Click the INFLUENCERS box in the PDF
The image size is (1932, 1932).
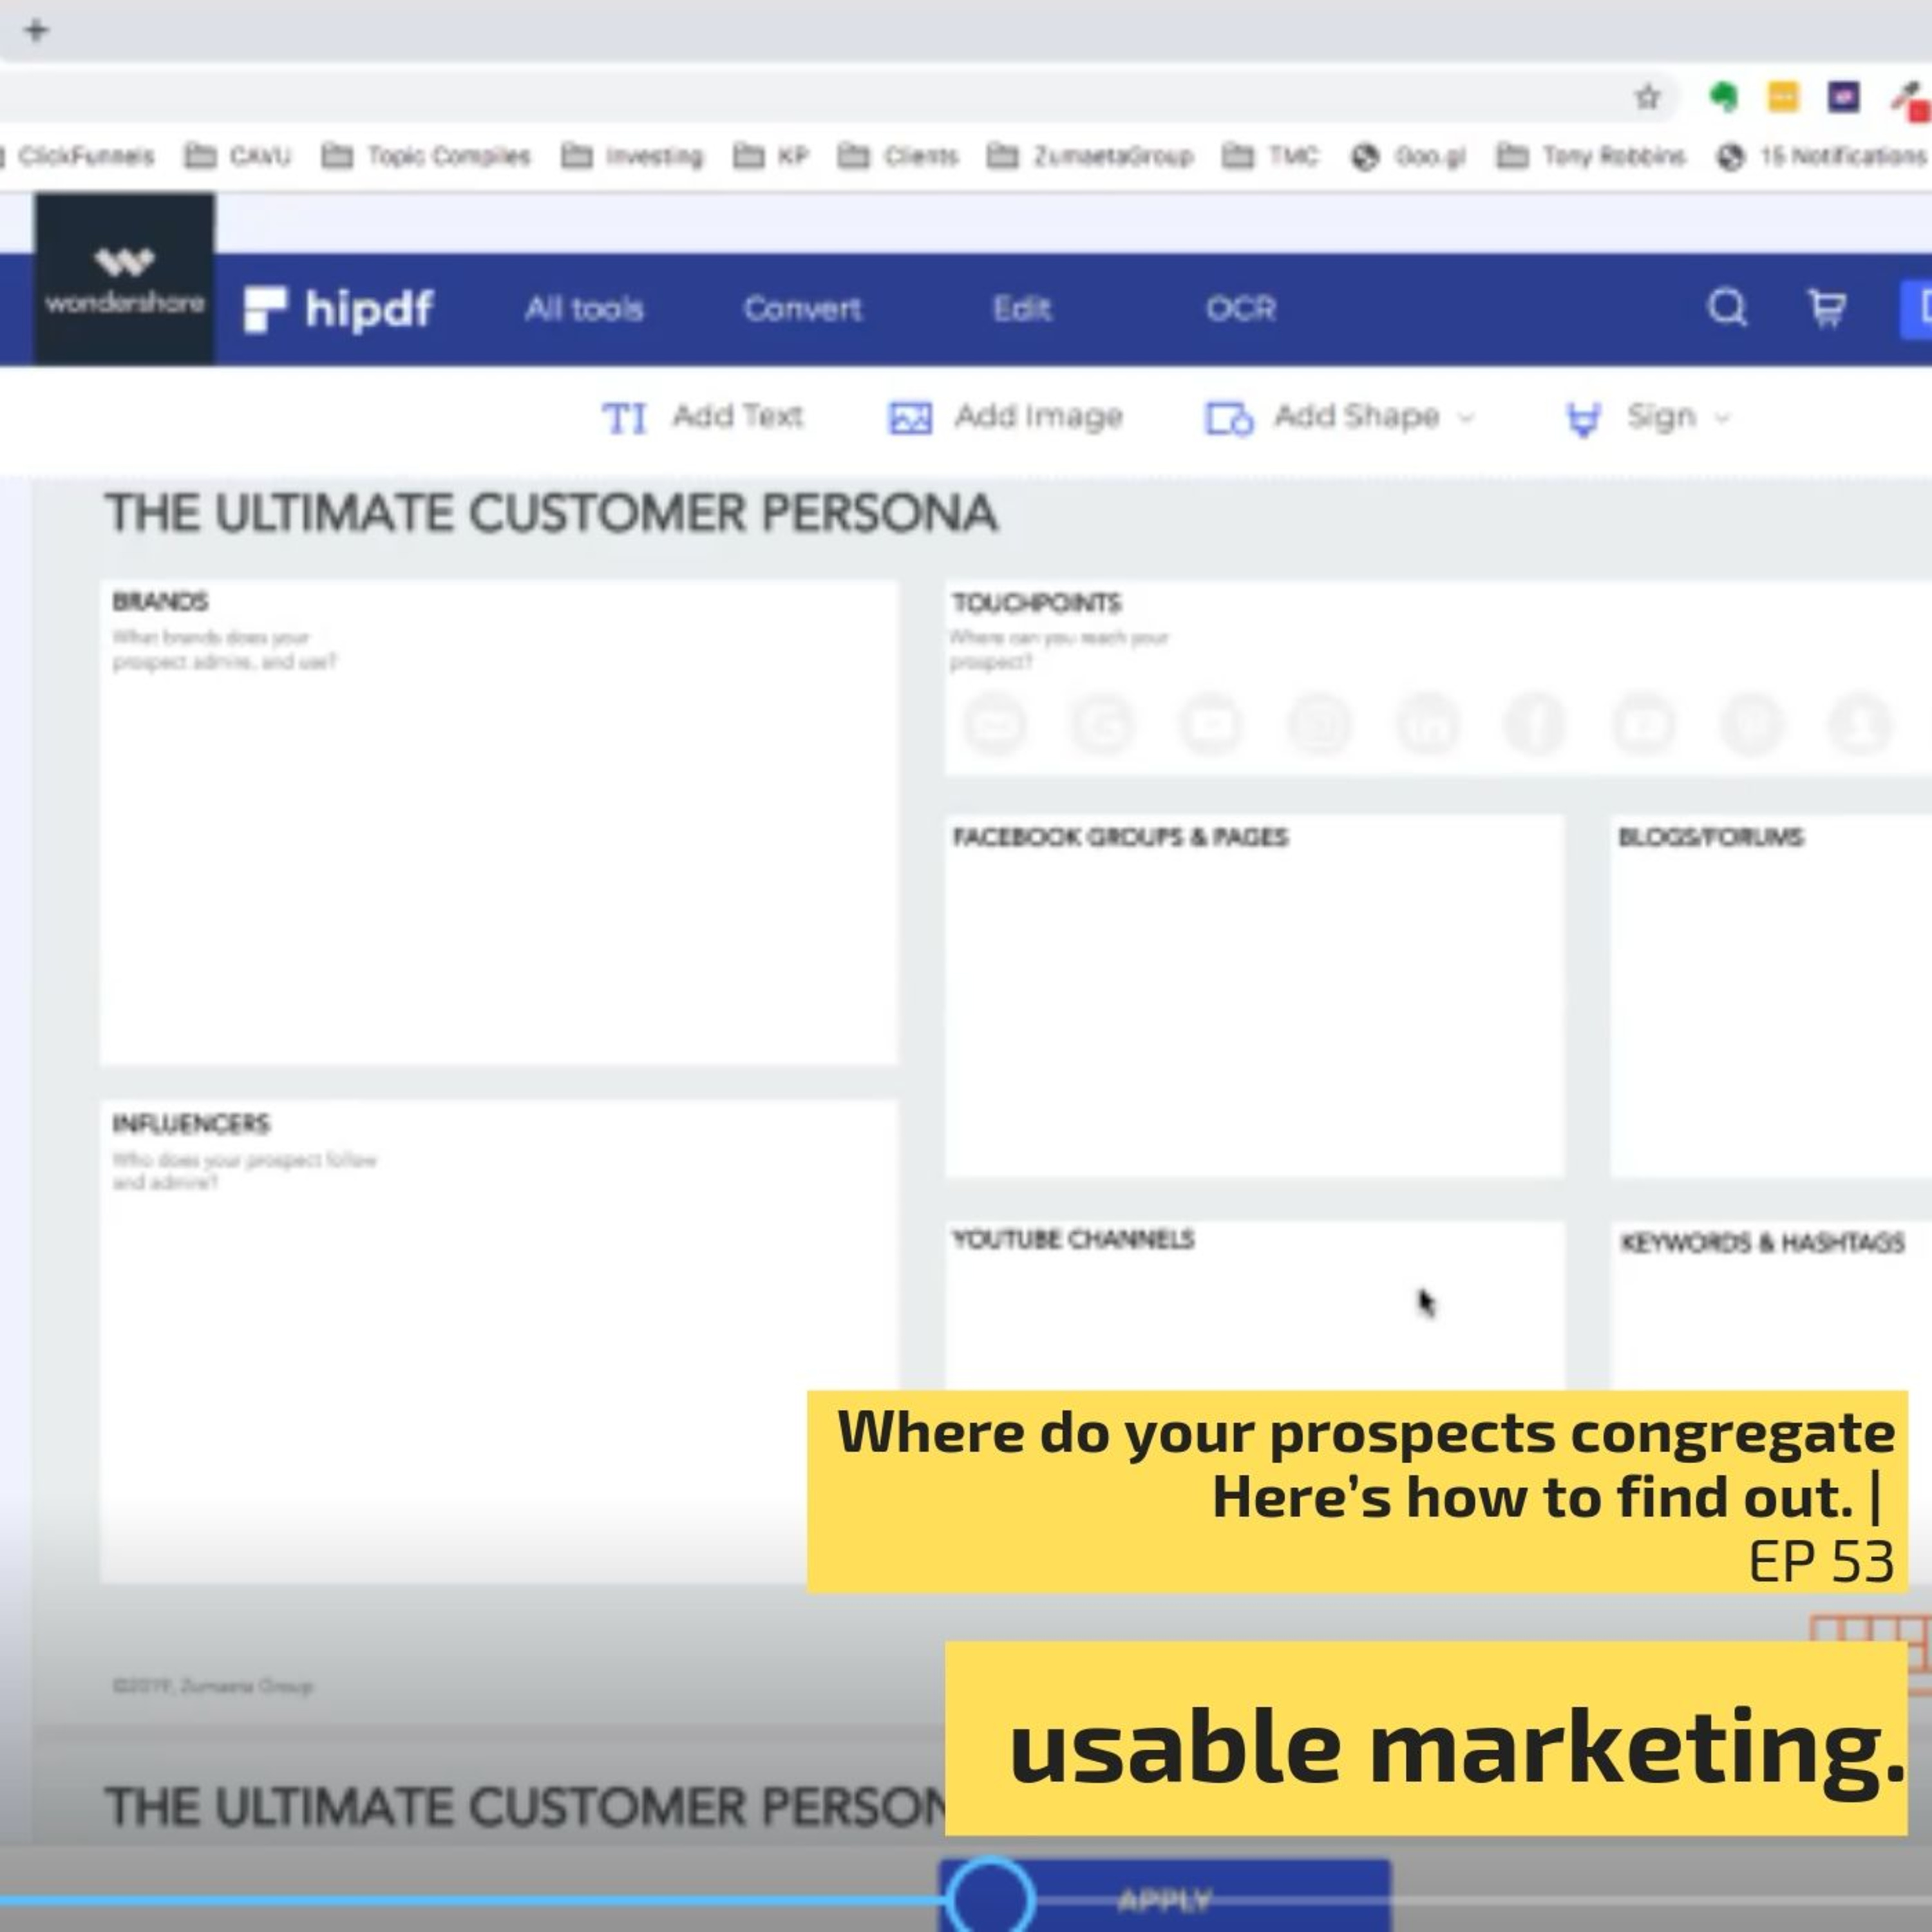coord(499,1341)
